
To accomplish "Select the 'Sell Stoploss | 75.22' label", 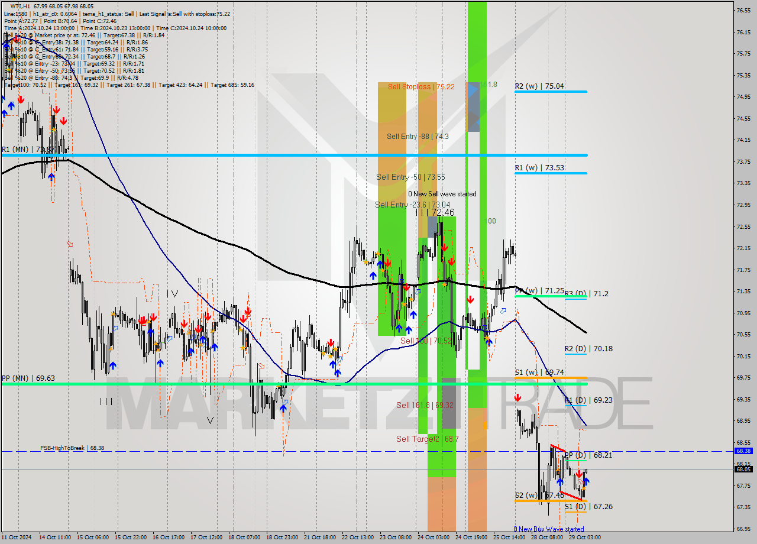I will click(x=421, y=86).
